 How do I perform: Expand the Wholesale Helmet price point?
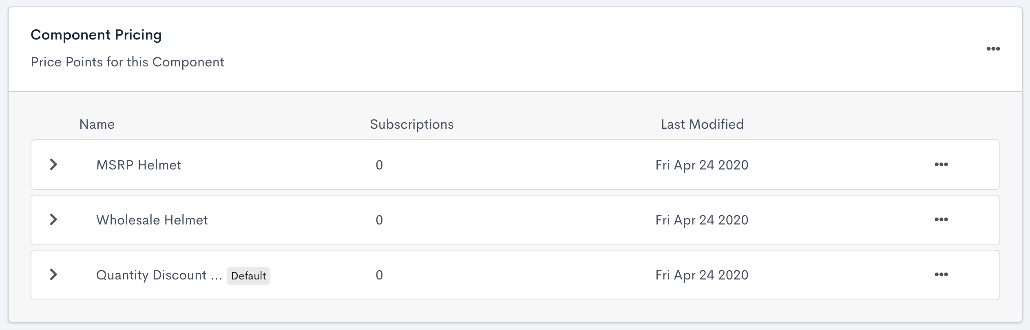tap(53, 220)
